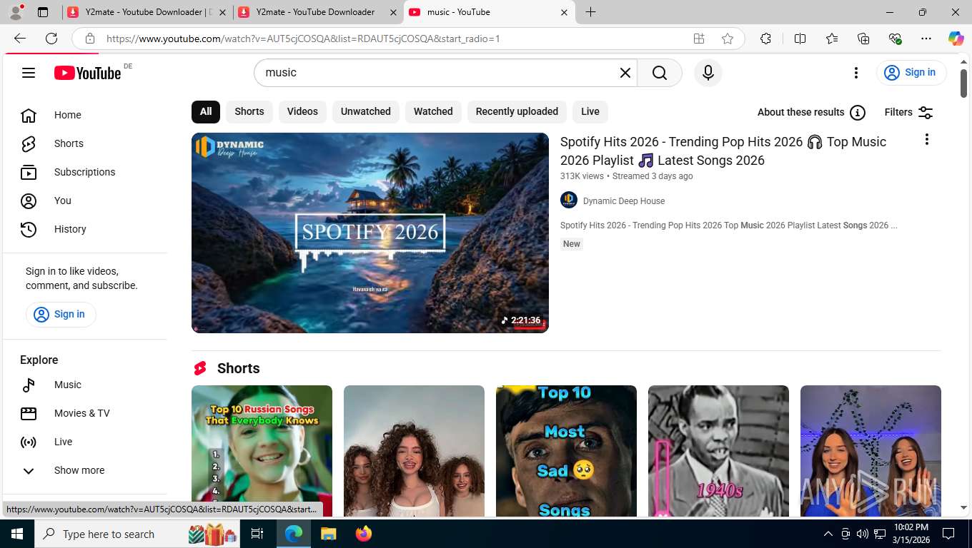Go to Home in the sidebar
The width and height of the screenshot is (972, 548).
(x=84, y=115)
